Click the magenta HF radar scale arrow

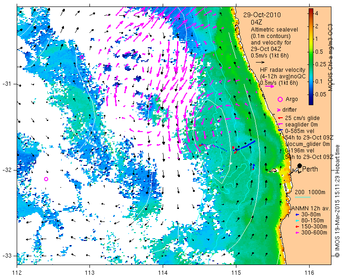click(x=269, y=86)
